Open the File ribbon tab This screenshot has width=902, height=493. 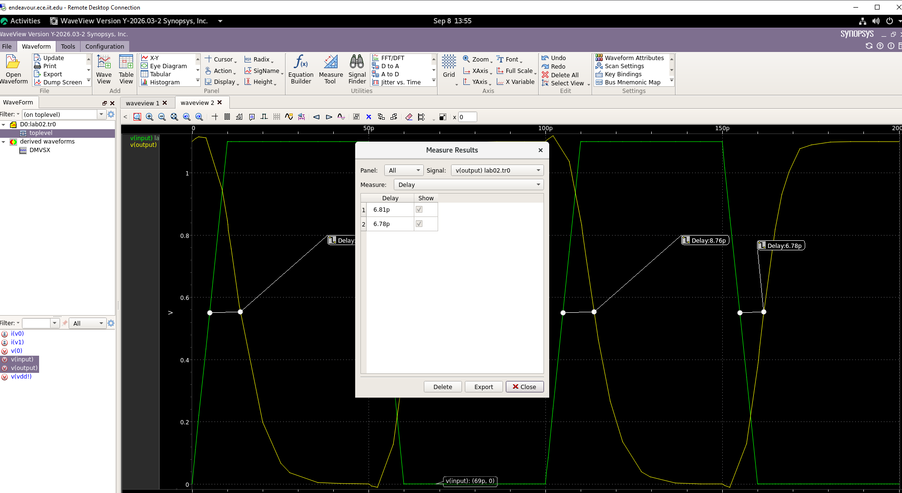tap(7, 46)
